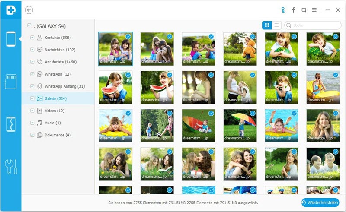This screenshot has width=346, height=212.
Task: Switch to list view
Action: 276,25
